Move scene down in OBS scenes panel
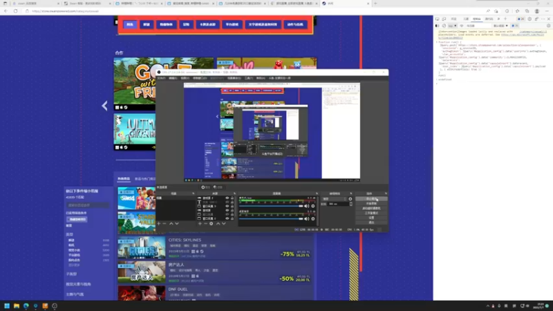553x311 pixels. point(177,223)
